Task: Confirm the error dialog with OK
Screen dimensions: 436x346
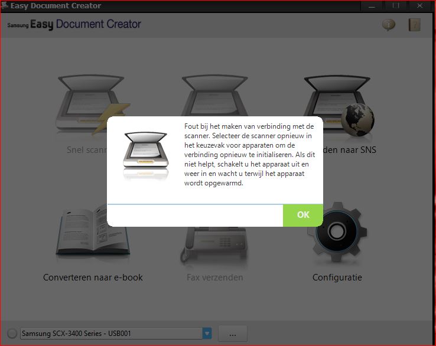Action: [x=303, y=215]
